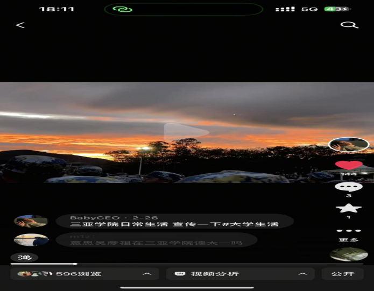Open search with the magnifier icon
Viewport: 374px width, 291px height.
pos(349,25)
